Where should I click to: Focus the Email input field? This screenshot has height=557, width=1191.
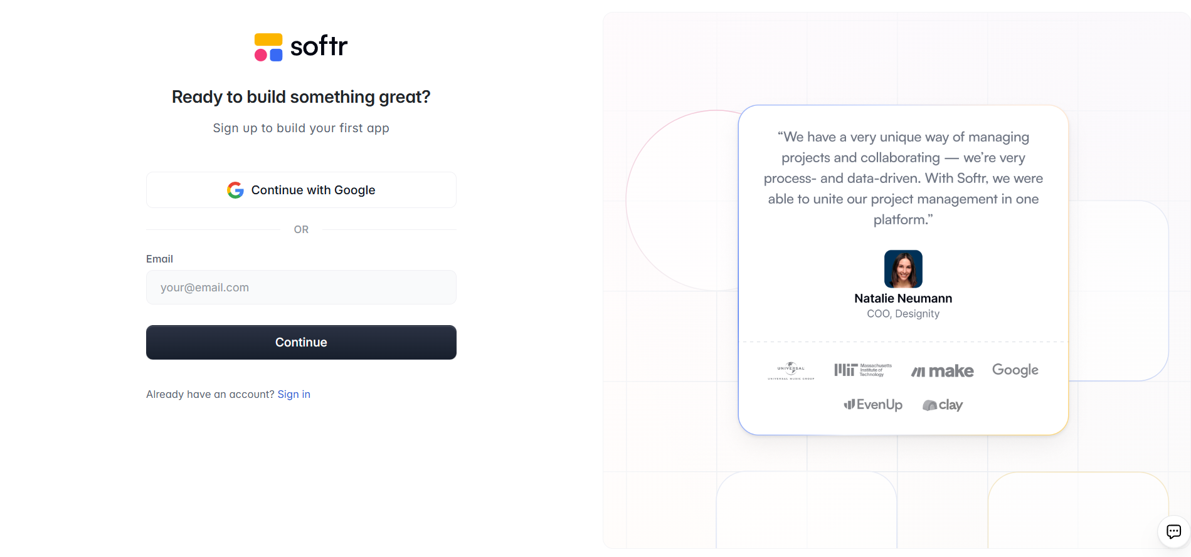tap(301, 288)
